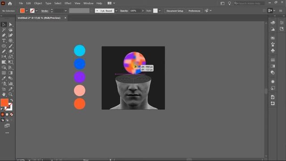The image size is (286, 161).
Task: Open the Appearance panel
Action: pyautogui.click(x=273, y=81)
